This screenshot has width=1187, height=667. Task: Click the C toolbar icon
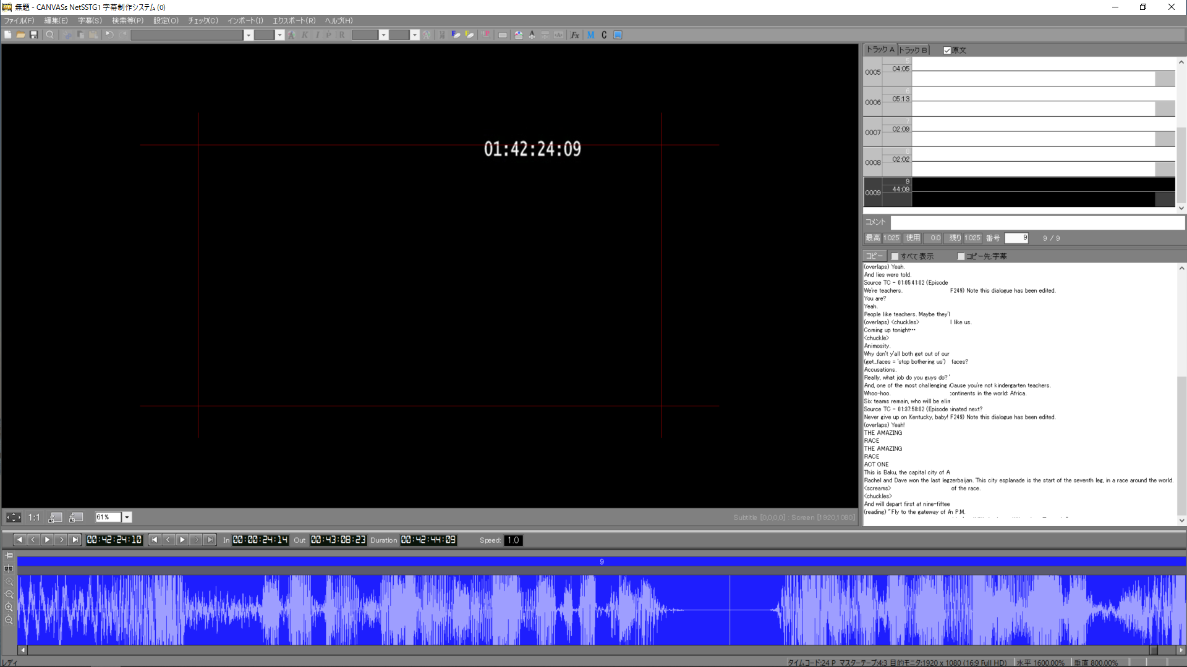click(604, 35)
